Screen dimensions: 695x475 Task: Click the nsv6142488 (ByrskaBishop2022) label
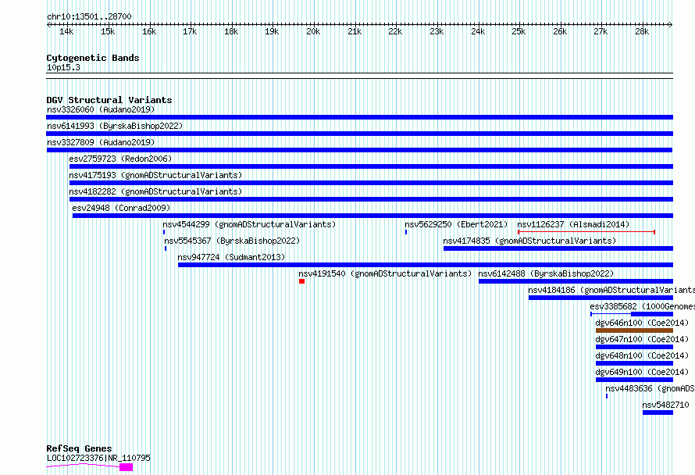546,273
